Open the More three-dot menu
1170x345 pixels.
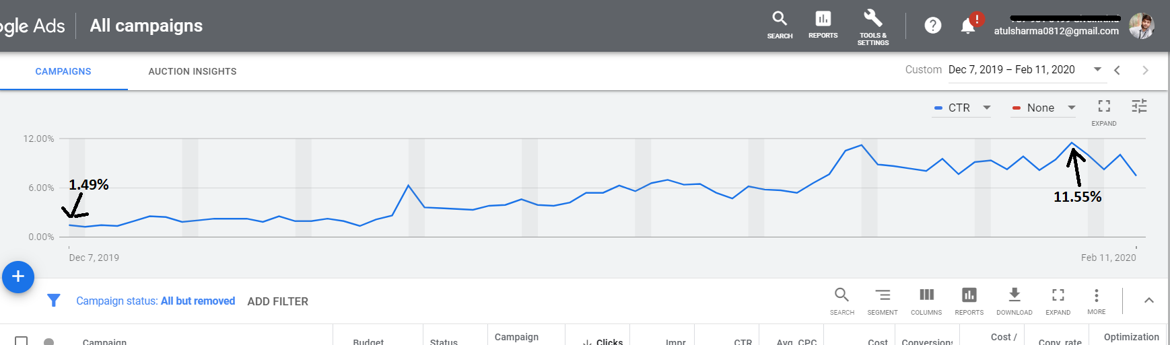(1096, 299)
